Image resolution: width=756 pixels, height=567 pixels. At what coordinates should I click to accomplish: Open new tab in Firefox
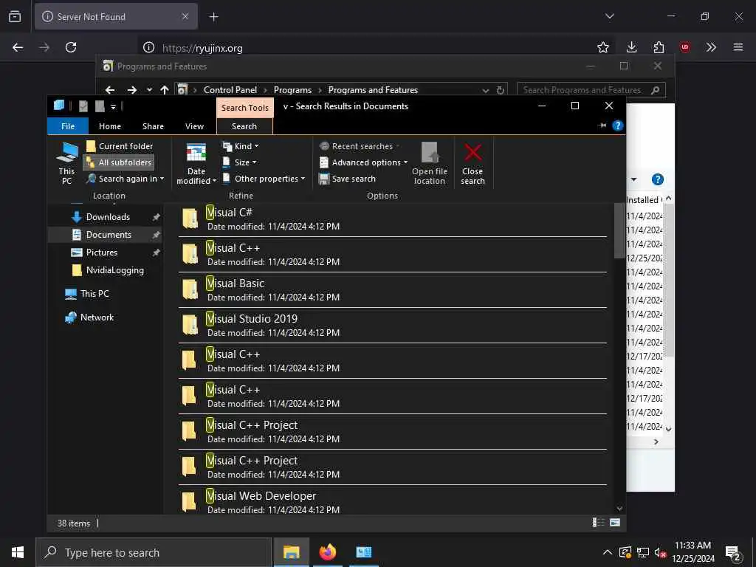(213, 17)
